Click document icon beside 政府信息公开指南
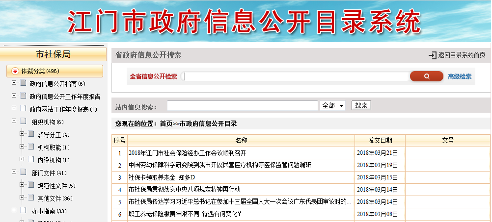The height and width of the screenshot is (222, 492). coord(23,83)
